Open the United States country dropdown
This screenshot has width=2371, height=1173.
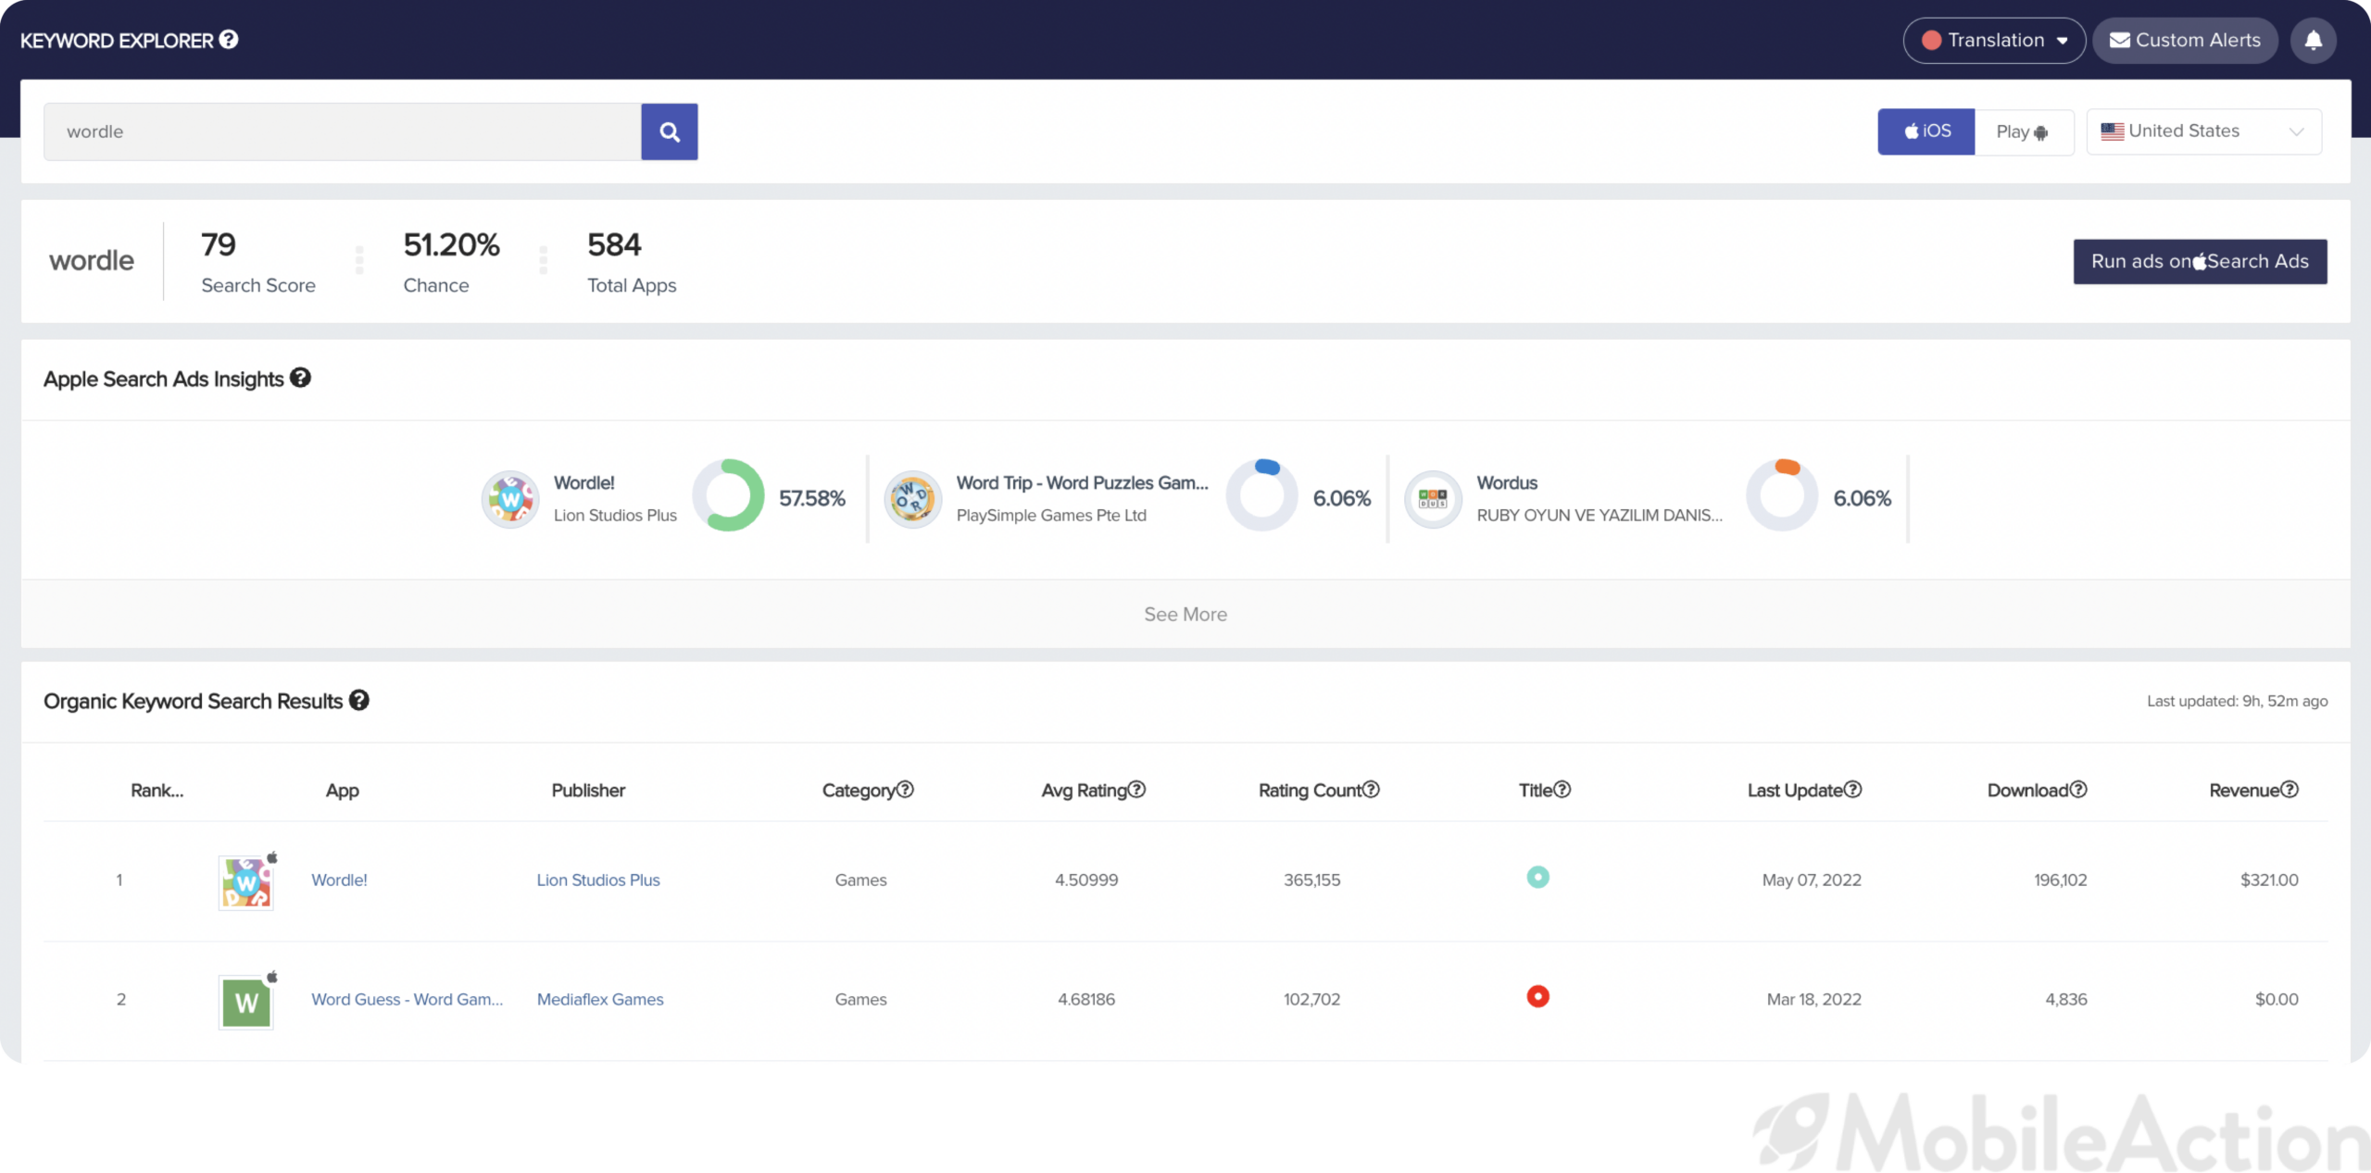(2203, 131)
